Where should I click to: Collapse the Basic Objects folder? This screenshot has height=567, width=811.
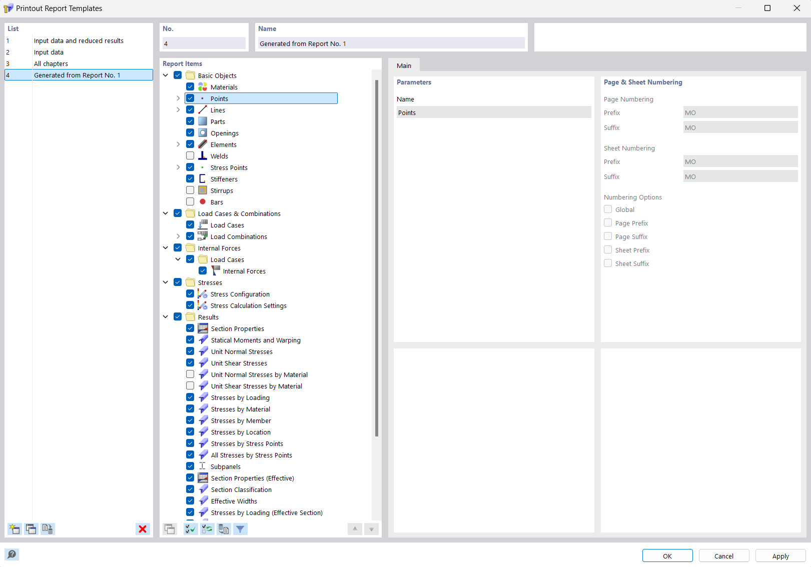[x=166, y=75]
